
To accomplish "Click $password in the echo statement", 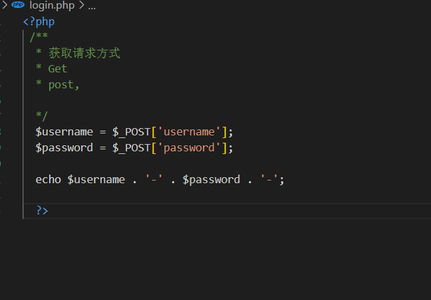I will [x=212, y=179].
